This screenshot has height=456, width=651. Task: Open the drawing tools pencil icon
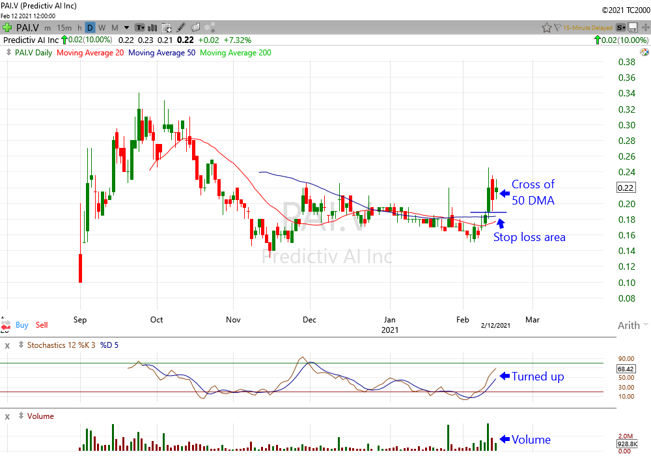click(x=181, y=28)
